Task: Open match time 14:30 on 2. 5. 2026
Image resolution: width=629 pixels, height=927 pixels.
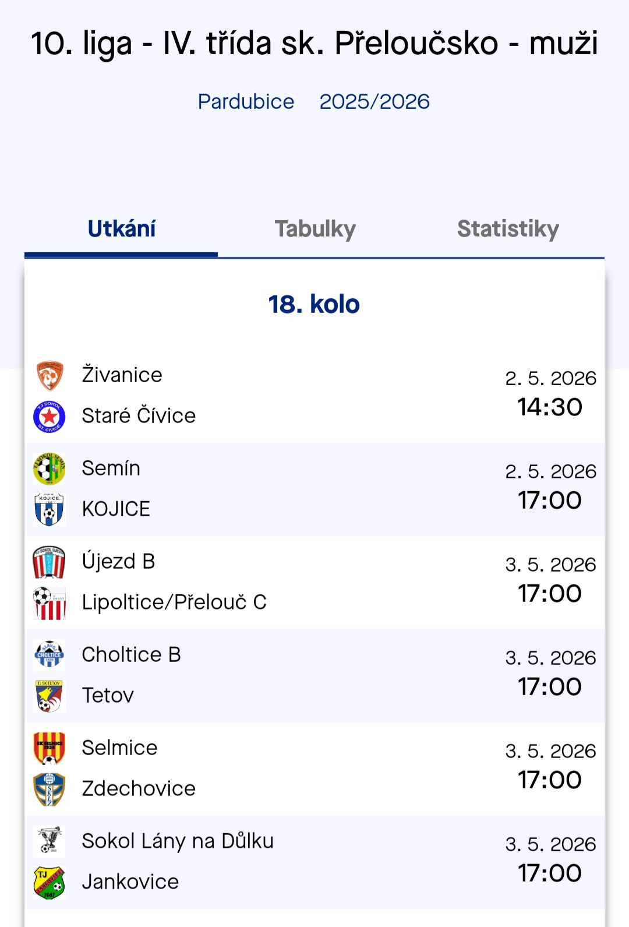Action: pyautogui.click(x=550, y=407)
